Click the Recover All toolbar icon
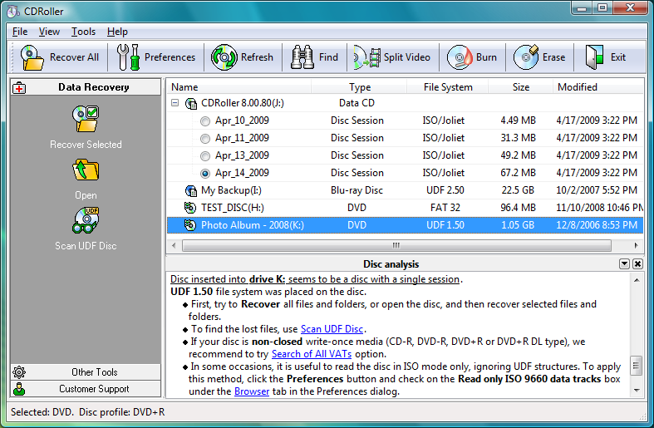 (x=32, y=57)
